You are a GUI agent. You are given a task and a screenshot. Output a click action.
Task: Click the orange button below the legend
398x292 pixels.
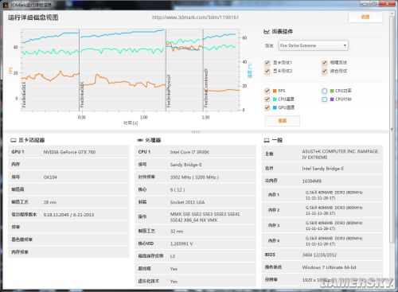pyautogui.click(x=283, y=121)
